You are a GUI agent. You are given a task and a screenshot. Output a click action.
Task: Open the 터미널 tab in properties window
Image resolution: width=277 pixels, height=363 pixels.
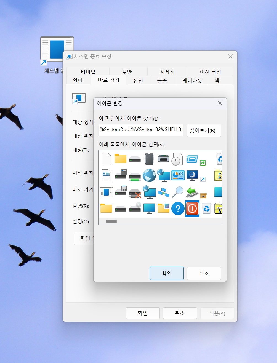point(88,72)
